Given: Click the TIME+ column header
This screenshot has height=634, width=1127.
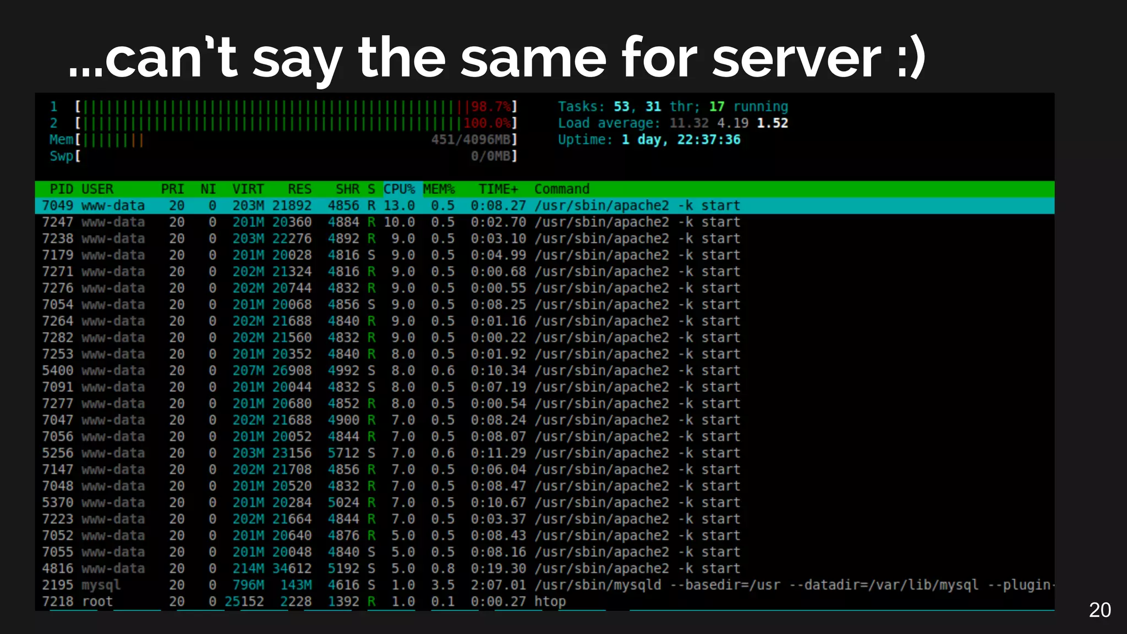Looking at the screenshot, I should 498,189.
